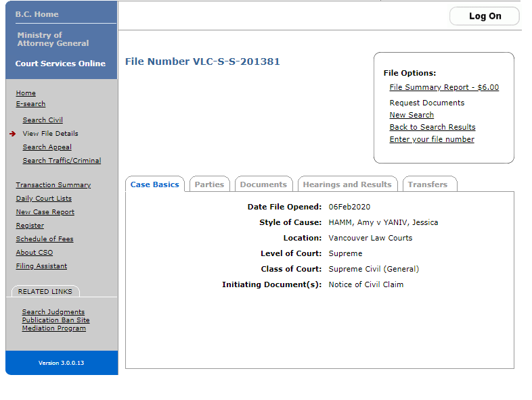This screenshot has width=532, height=400.
Task: Click File Number VLC-S-S-201381 heading
Action: coord(202,61)
